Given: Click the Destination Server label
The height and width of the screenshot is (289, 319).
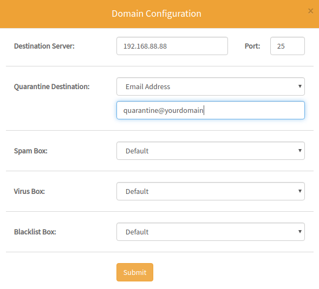Looking at the screenshot, I should [x=44, y=46].
